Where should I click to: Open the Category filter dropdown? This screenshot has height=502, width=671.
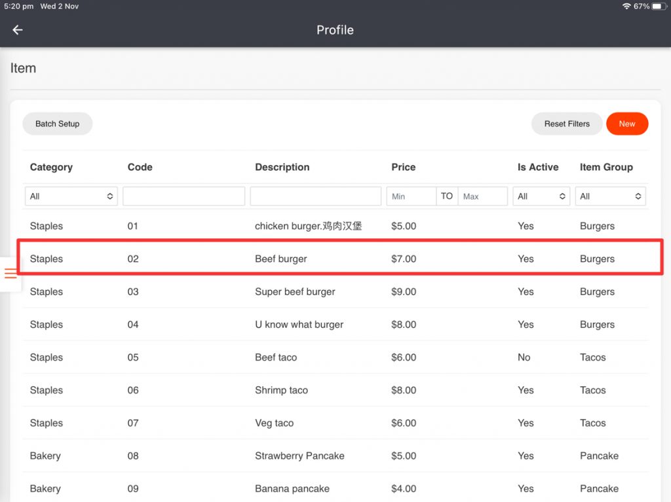click(71, 196)
